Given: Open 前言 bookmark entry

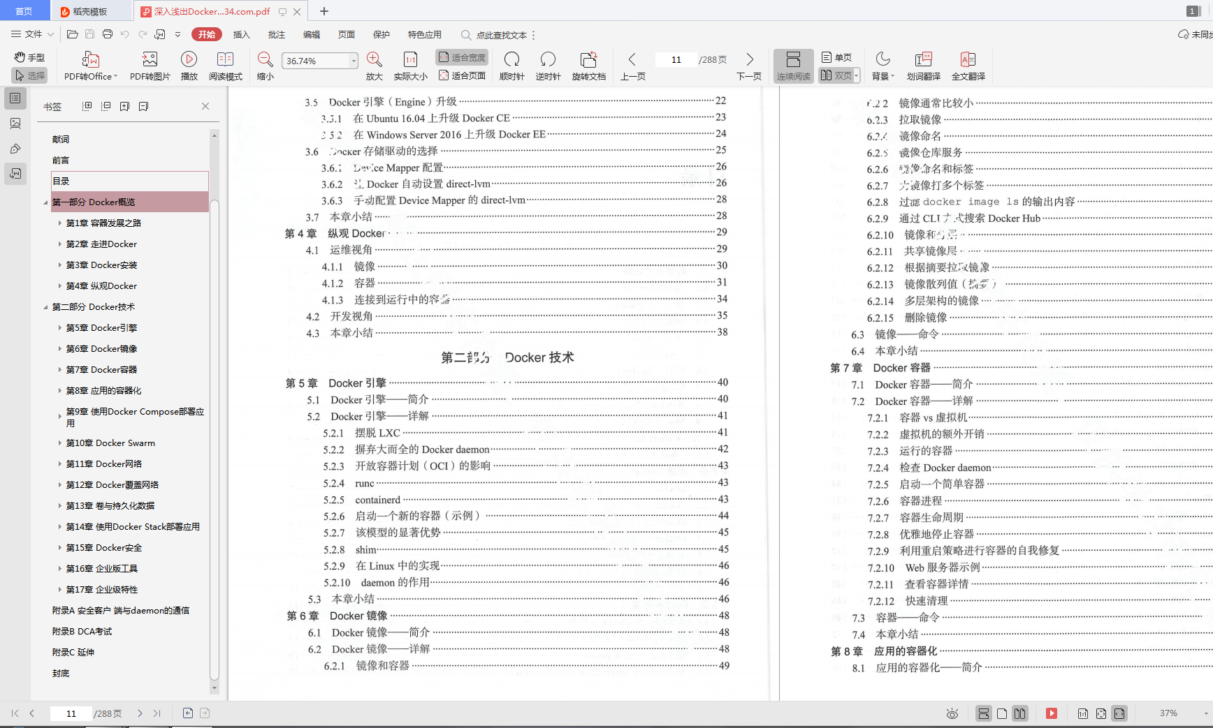Looking at the screenshot, I should click(61, 161).
